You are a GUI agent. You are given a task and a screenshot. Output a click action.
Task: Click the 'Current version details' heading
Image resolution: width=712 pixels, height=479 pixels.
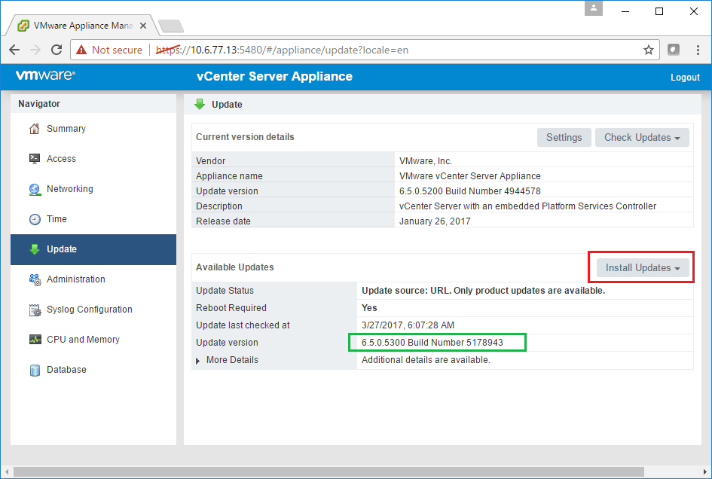[x=245, y=137]
